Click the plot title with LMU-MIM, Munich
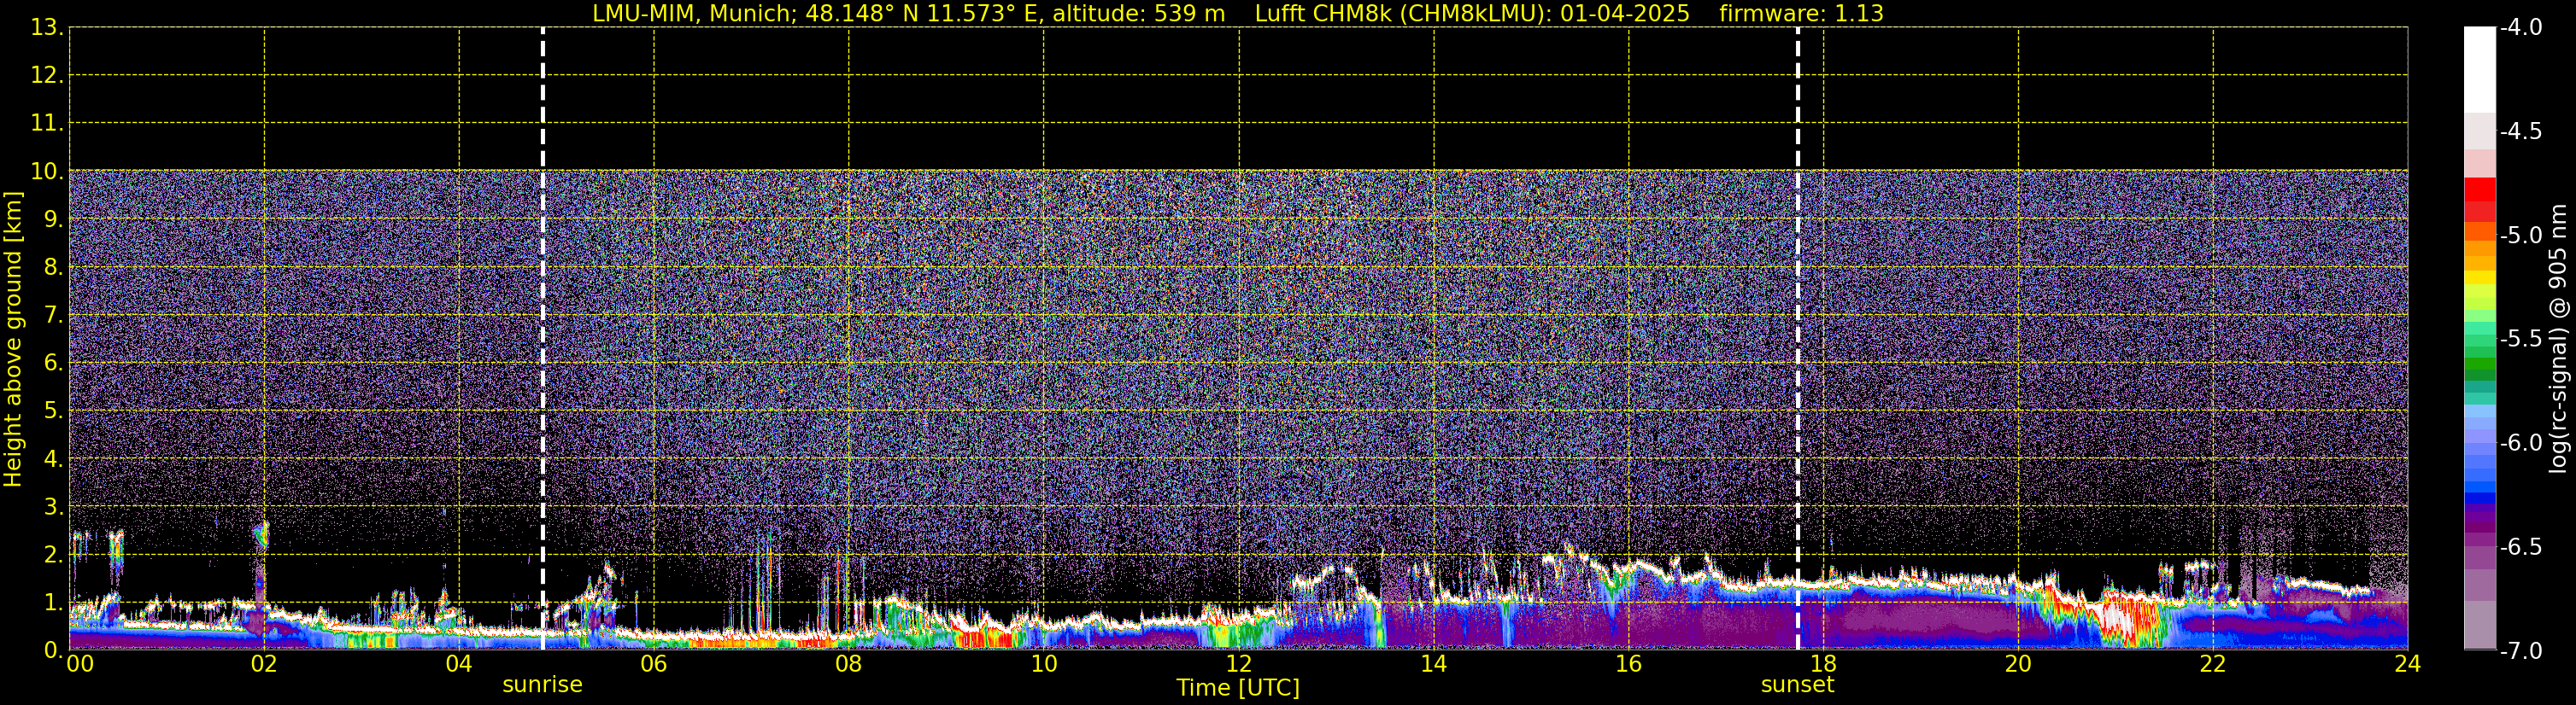 pos(1238,14)
